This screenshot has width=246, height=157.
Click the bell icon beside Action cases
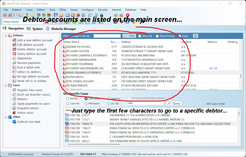click(x=14, y=113)
